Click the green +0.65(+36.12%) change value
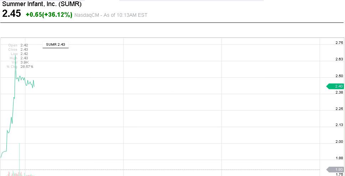345x176 pixels. point(49,15)
